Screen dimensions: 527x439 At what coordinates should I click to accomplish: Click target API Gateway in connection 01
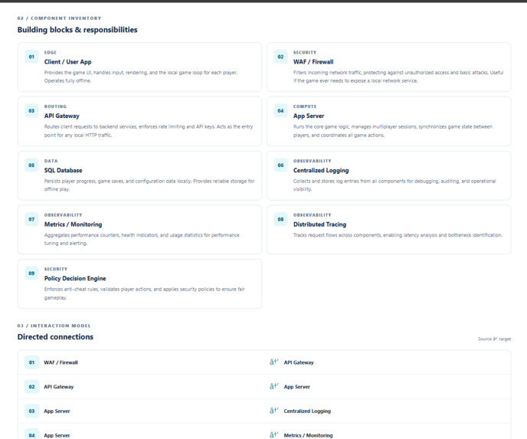(x=299, y=362)
